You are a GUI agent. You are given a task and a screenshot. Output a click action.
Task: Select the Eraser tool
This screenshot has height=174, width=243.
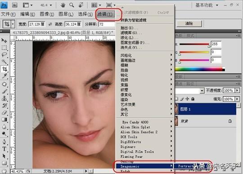point(4,112)
